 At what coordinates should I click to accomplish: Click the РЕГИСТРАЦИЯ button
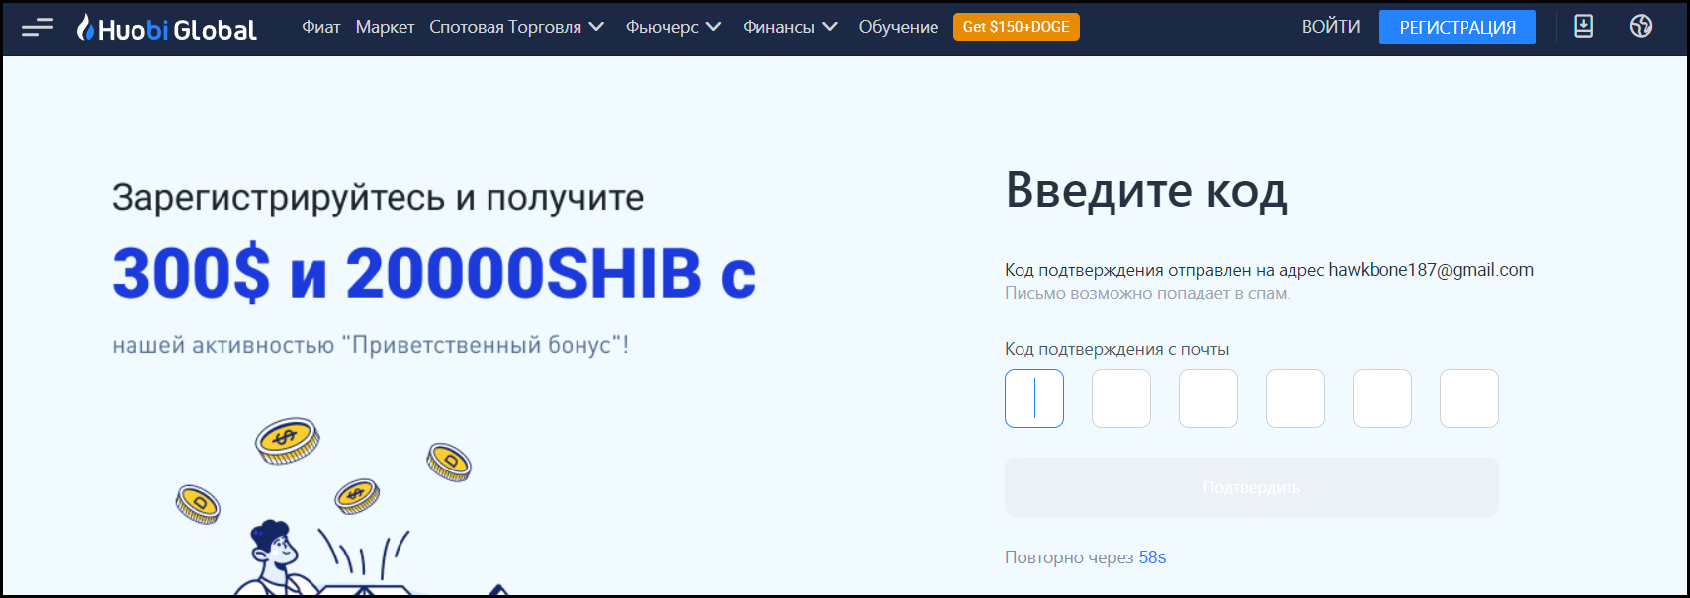[x=1458, y=28]
